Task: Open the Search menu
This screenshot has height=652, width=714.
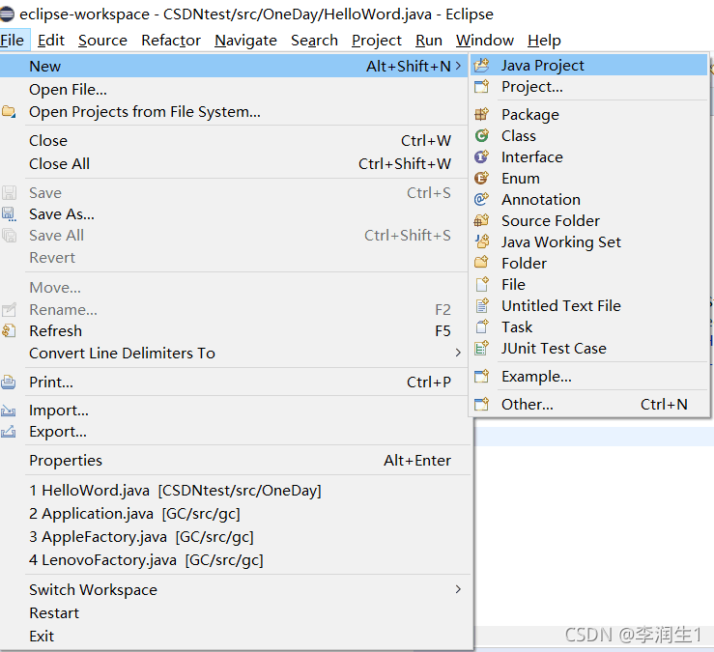Action: point(314,41)
